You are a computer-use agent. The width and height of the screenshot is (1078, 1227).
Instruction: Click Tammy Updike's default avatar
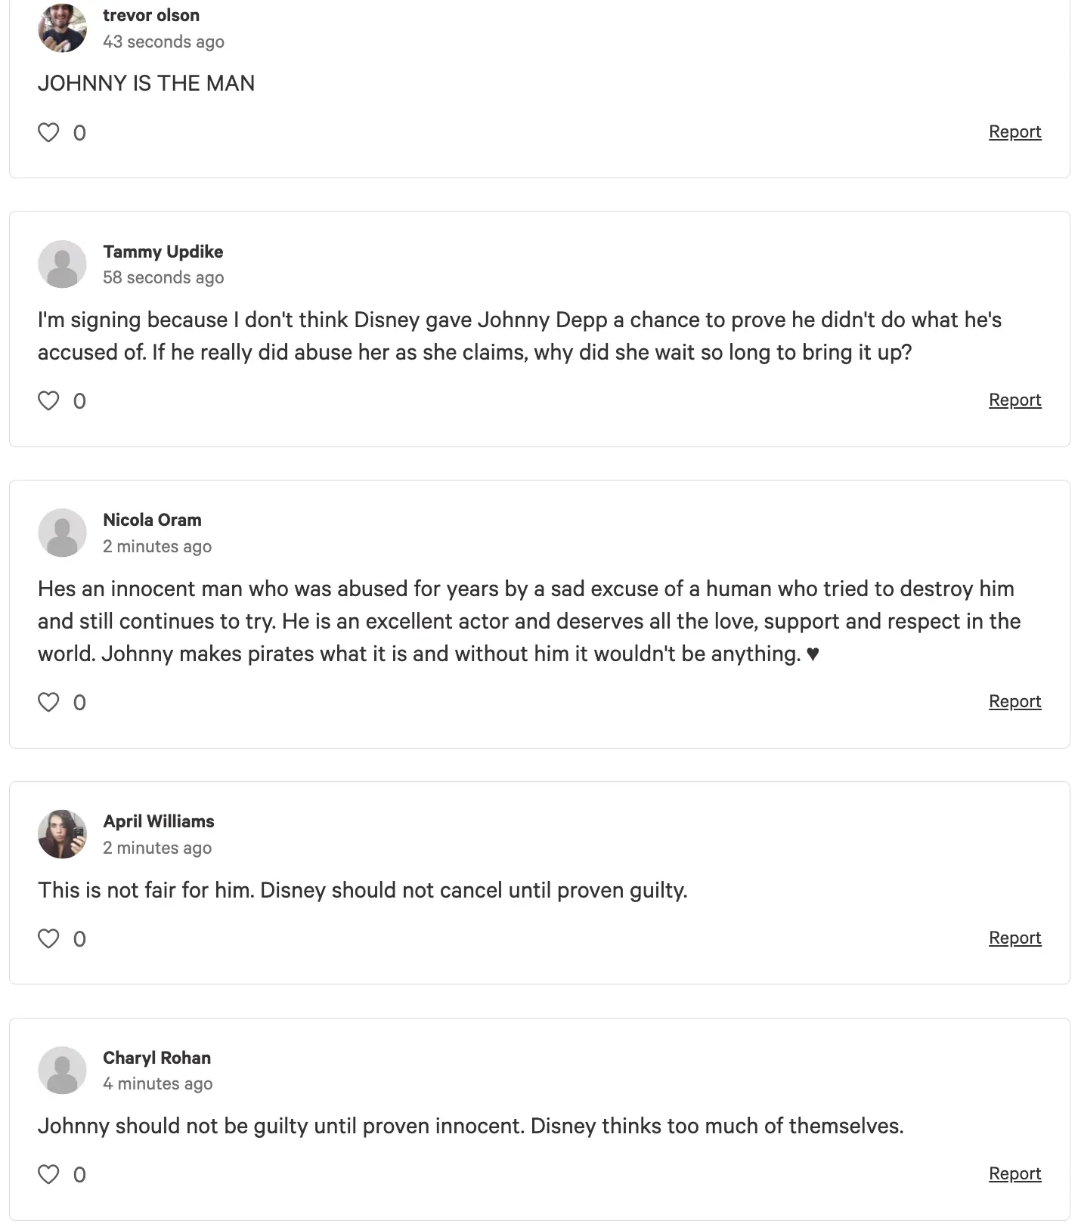62,264
